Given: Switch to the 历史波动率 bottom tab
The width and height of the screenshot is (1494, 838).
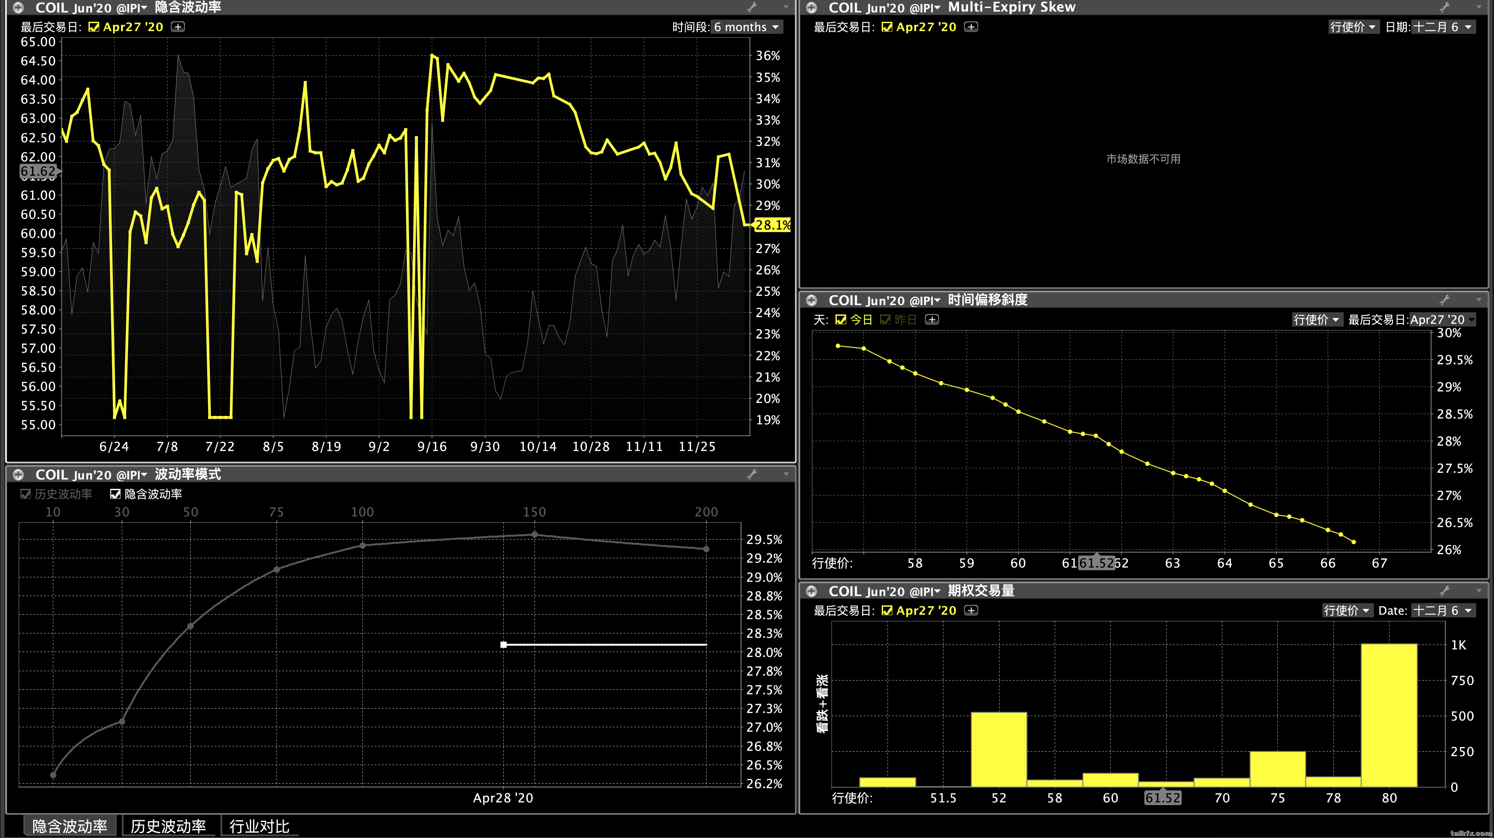Looking at the screenshot, I should pos(168,826).
